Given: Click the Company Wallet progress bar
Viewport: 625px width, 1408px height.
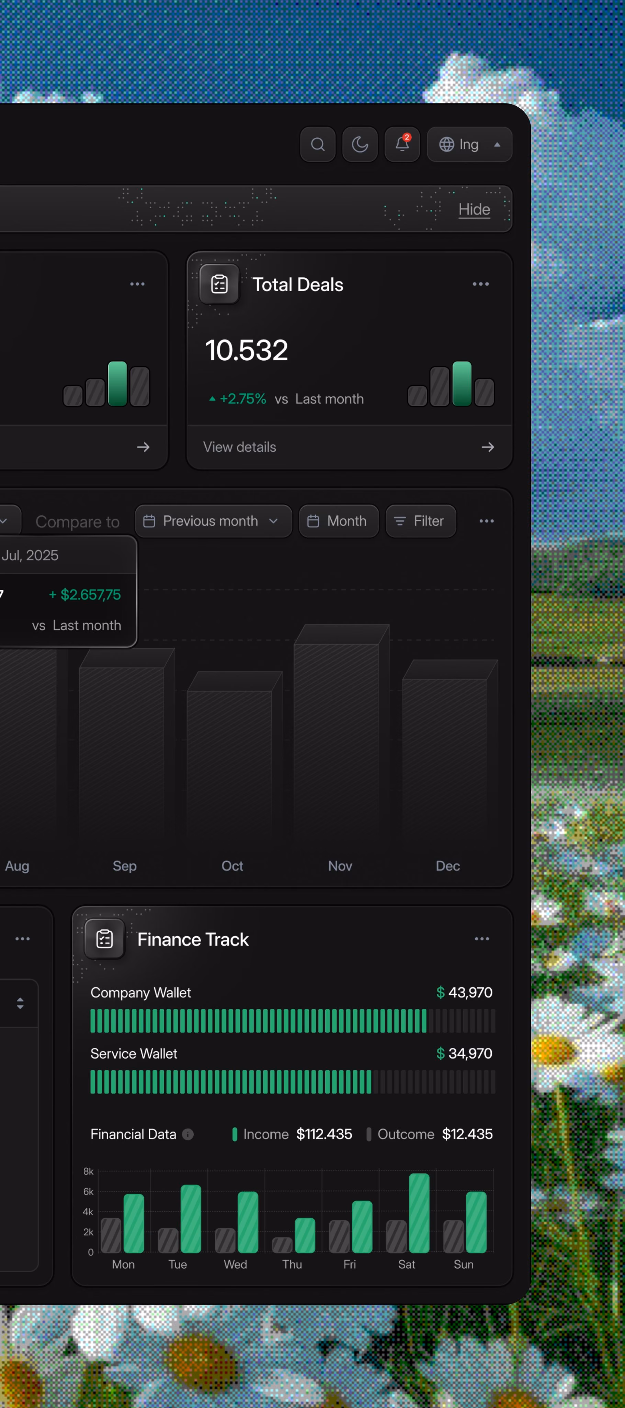Looking at the screenshot, I should click(293, 1021).
